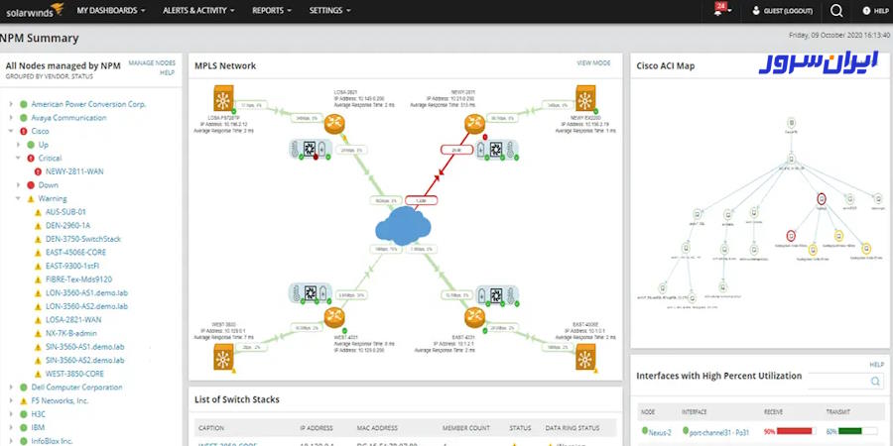Click the search field in the Interfaces panel

tap(845, 382)
